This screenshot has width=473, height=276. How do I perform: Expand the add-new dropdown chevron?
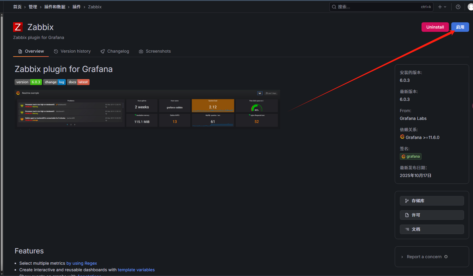click(445, 7)
